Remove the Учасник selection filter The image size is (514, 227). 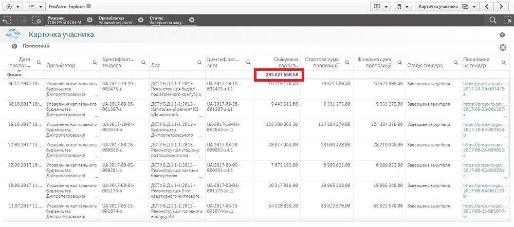[89, 20]
